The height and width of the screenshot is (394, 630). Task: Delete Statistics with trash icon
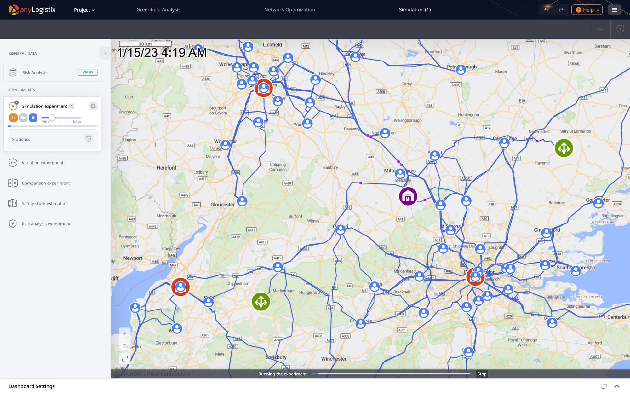click(89, 139)
